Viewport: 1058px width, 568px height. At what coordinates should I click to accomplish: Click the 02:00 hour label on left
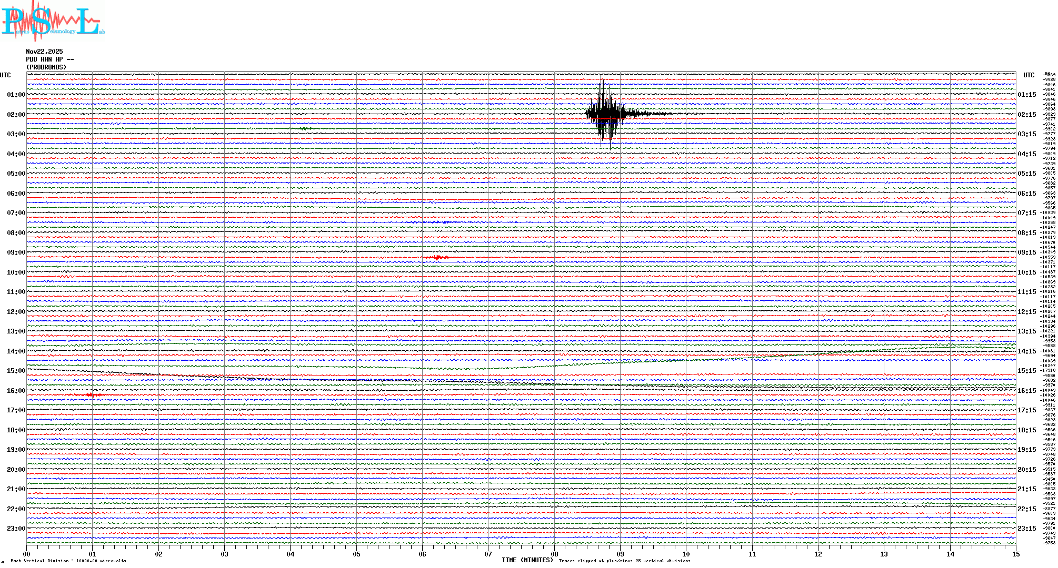[x=16, y=115]
